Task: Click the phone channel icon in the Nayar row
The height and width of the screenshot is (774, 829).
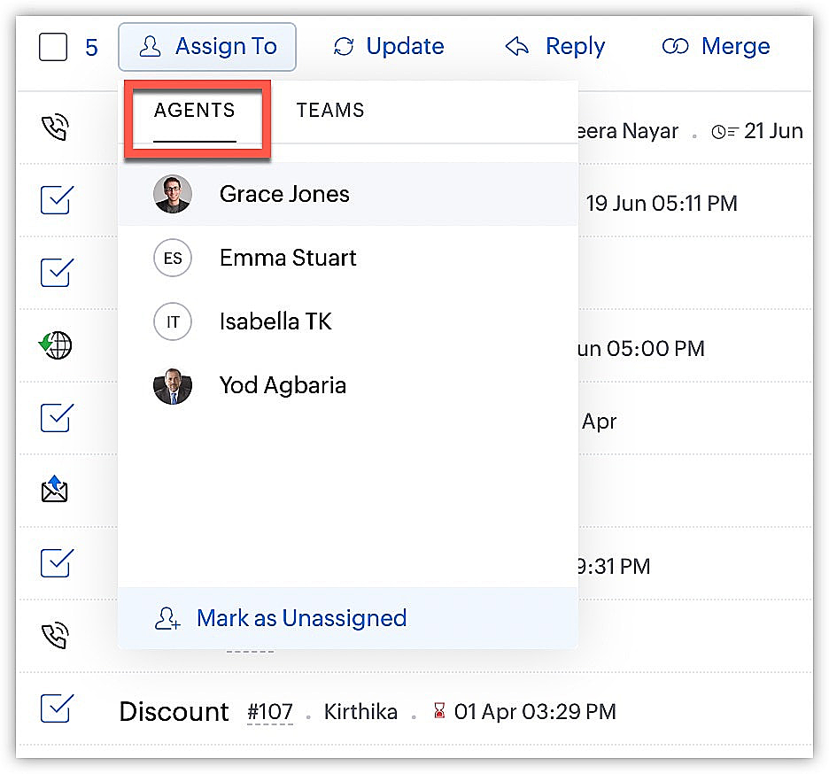Action: [55, 127]
